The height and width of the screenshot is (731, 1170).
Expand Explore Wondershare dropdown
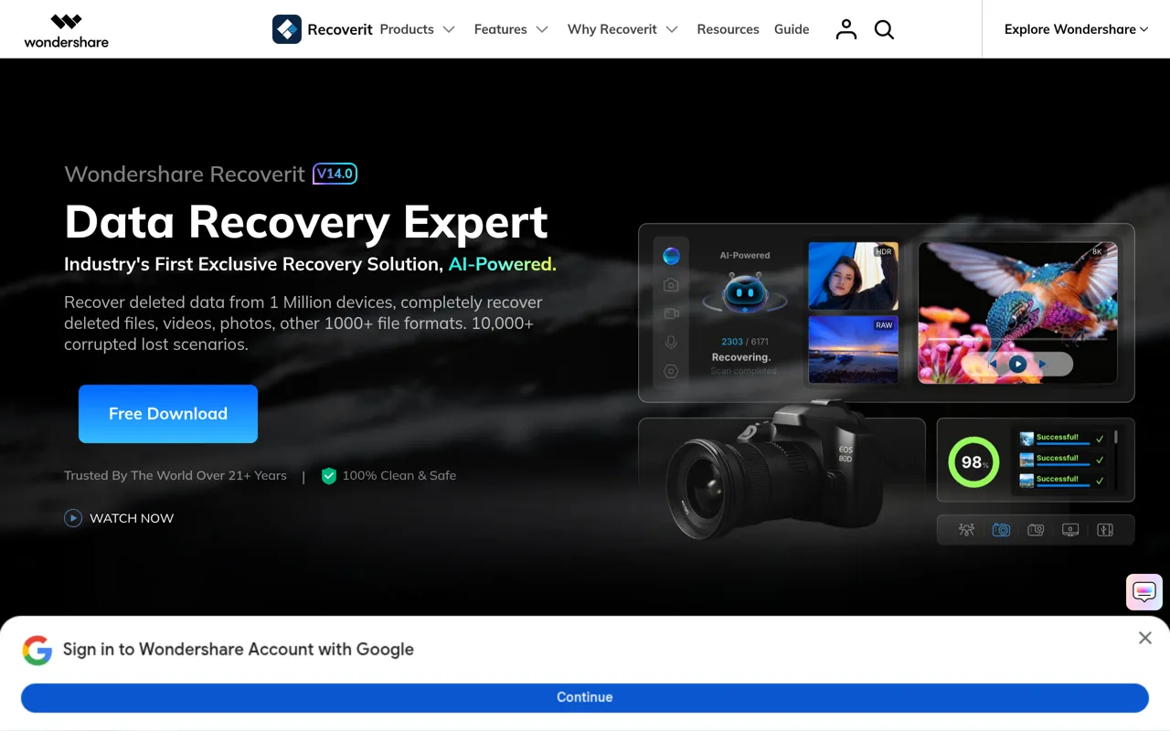click(x=1076, y=29)
